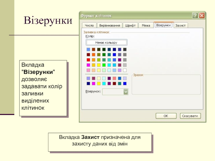Click the Візерунок: label
Viewport: 215px width, 161px height.
point(93,92)
